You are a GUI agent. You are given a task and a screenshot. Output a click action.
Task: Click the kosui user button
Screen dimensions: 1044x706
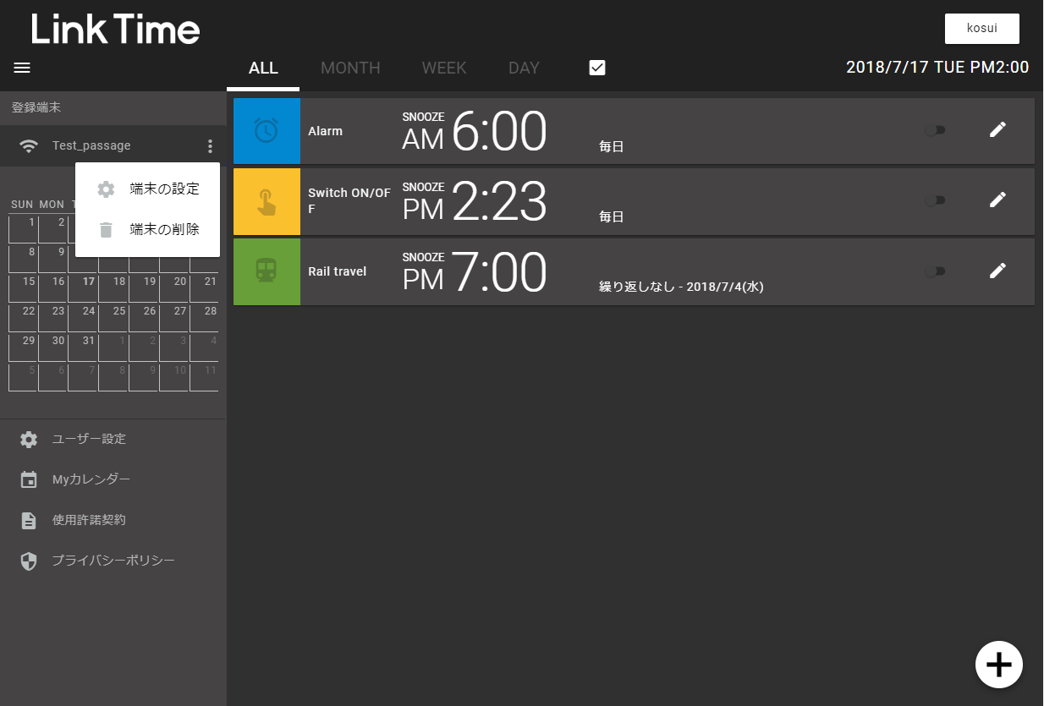point(981,29)
